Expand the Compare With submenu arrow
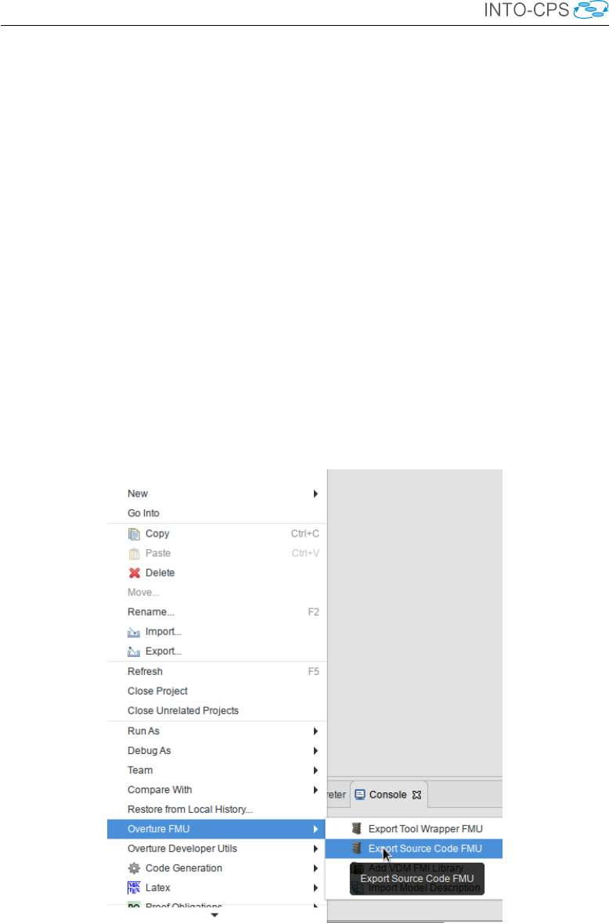Image resolution: width=609 pixels, height=923 pixels. click(x=315, y=790)
